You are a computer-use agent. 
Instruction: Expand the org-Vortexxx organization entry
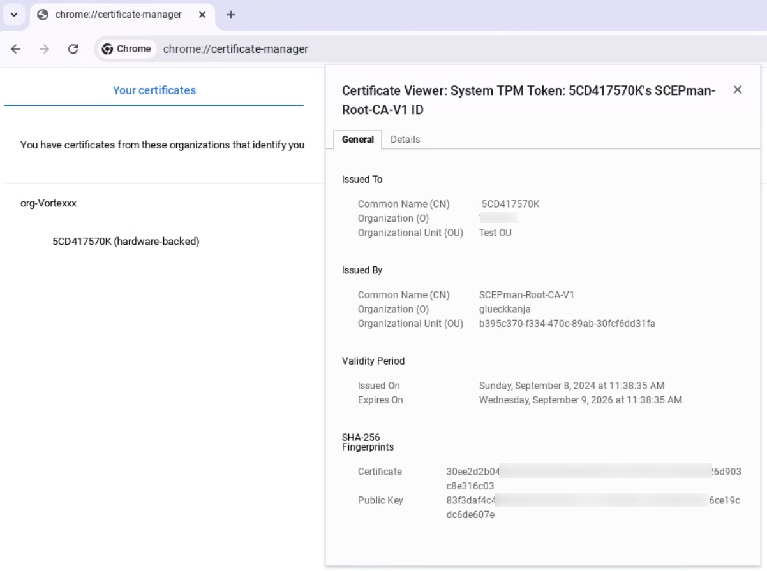[x=48, y=203]
